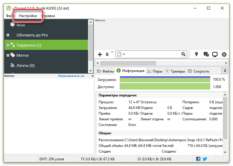Close the left advertisement panel
233x166 pixels.
tap(93, 76)
